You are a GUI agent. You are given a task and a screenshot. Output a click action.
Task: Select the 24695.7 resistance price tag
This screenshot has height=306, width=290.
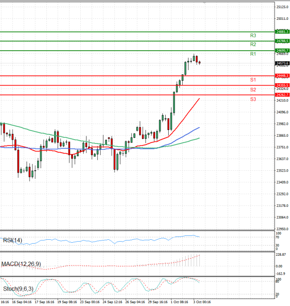(x=282, y=50)
